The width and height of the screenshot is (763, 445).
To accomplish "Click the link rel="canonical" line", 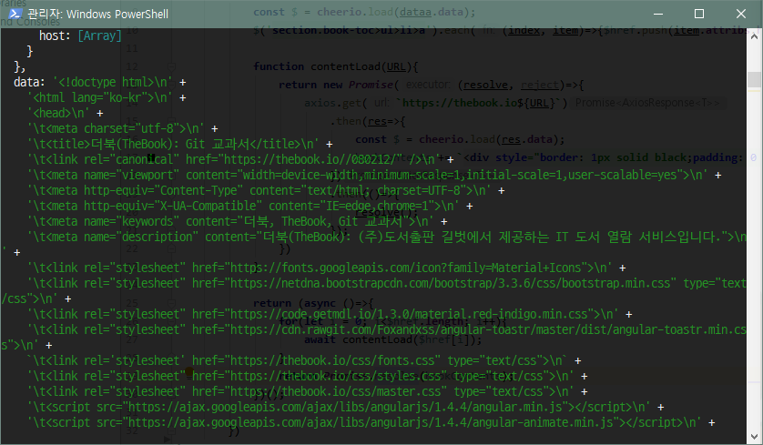I will pyautogui.click(x=240, y=159).
